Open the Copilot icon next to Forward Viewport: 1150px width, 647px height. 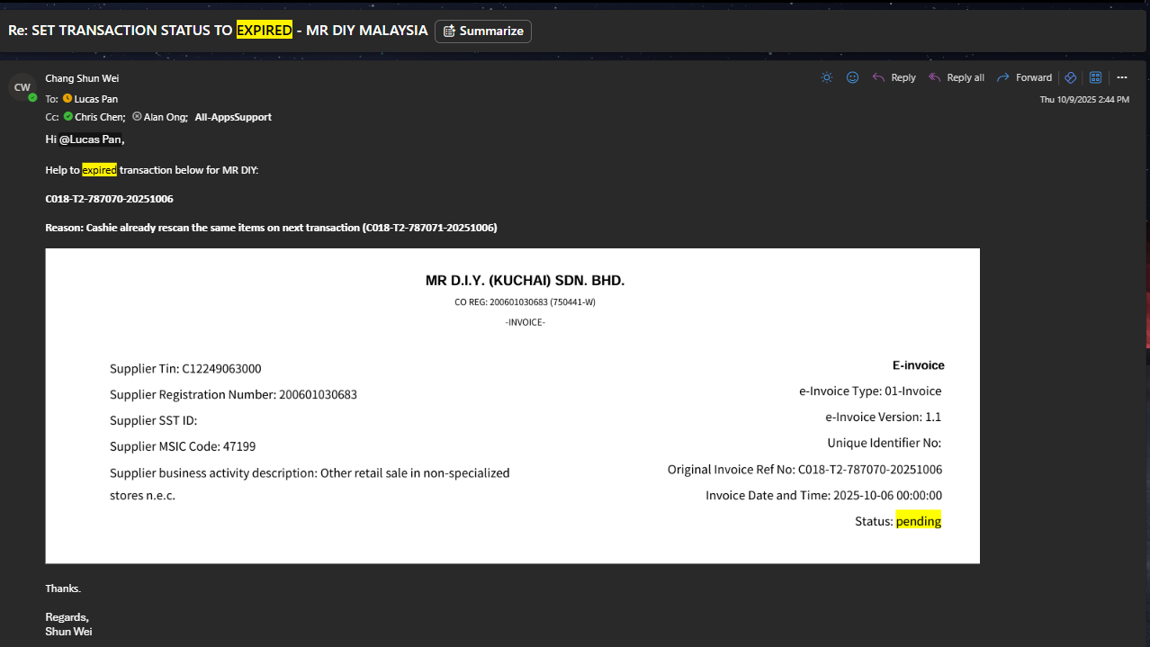[x=1071, y=77]
